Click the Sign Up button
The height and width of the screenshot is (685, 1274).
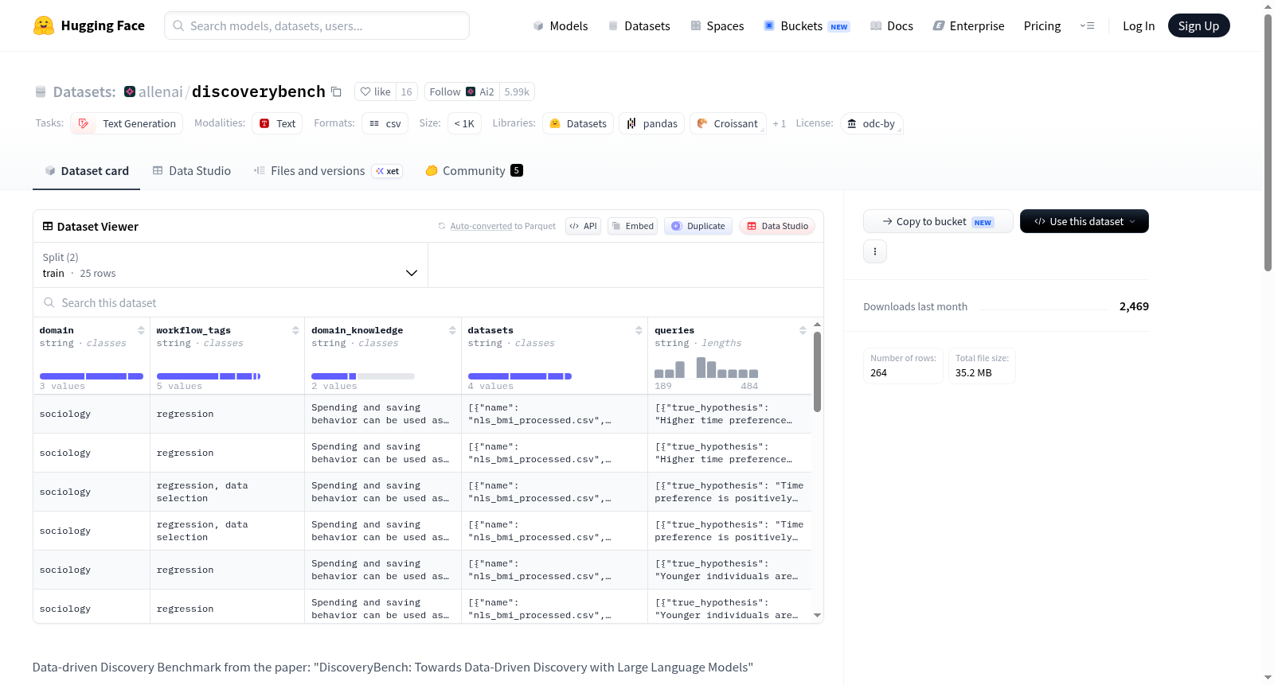coord(1198,25)
